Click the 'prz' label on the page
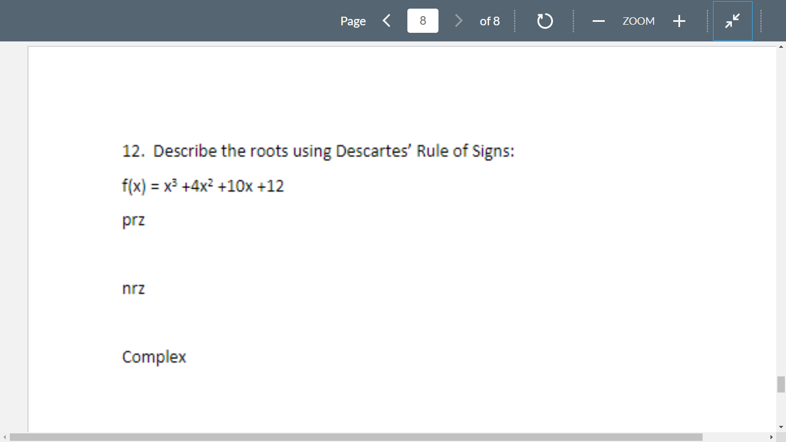 (133, 220)
